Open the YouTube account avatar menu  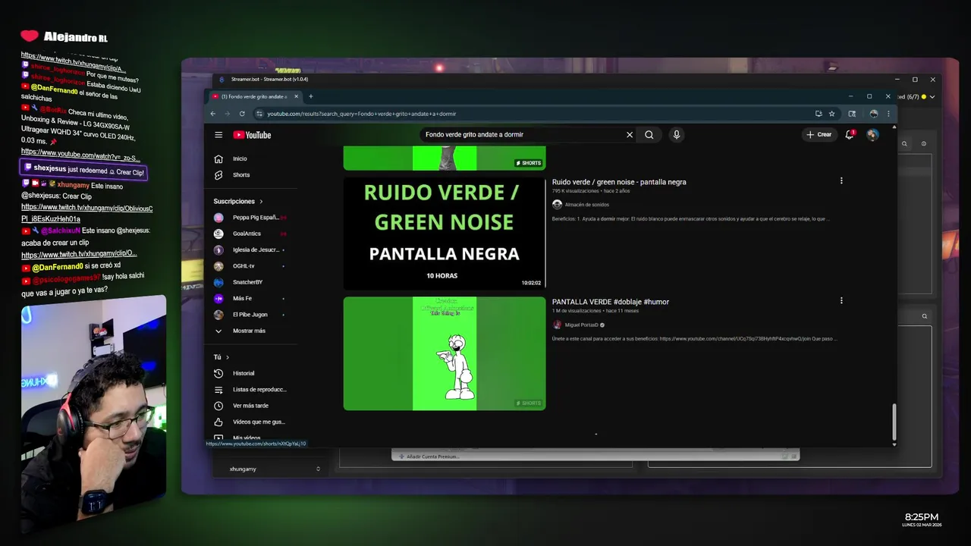pos(872,135)
